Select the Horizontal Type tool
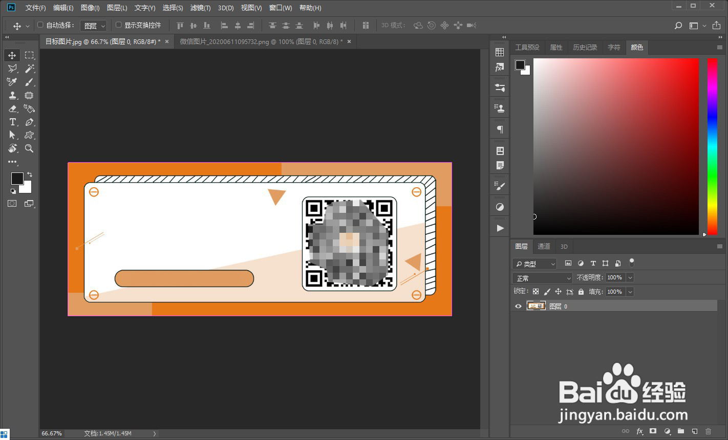Image resolution: width=728 pixels, height=440 pixels. tap(12, 122)
